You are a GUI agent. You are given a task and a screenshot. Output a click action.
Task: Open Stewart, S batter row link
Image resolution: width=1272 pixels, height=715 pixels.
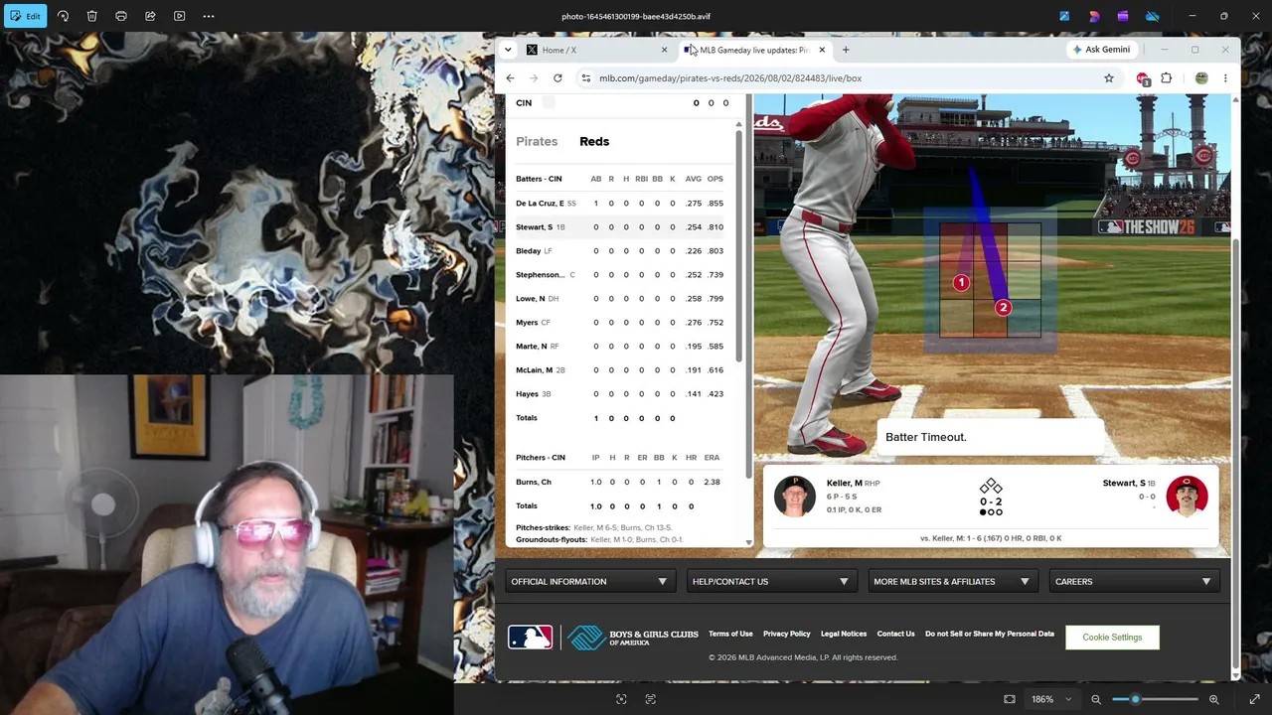click(534, 227)
